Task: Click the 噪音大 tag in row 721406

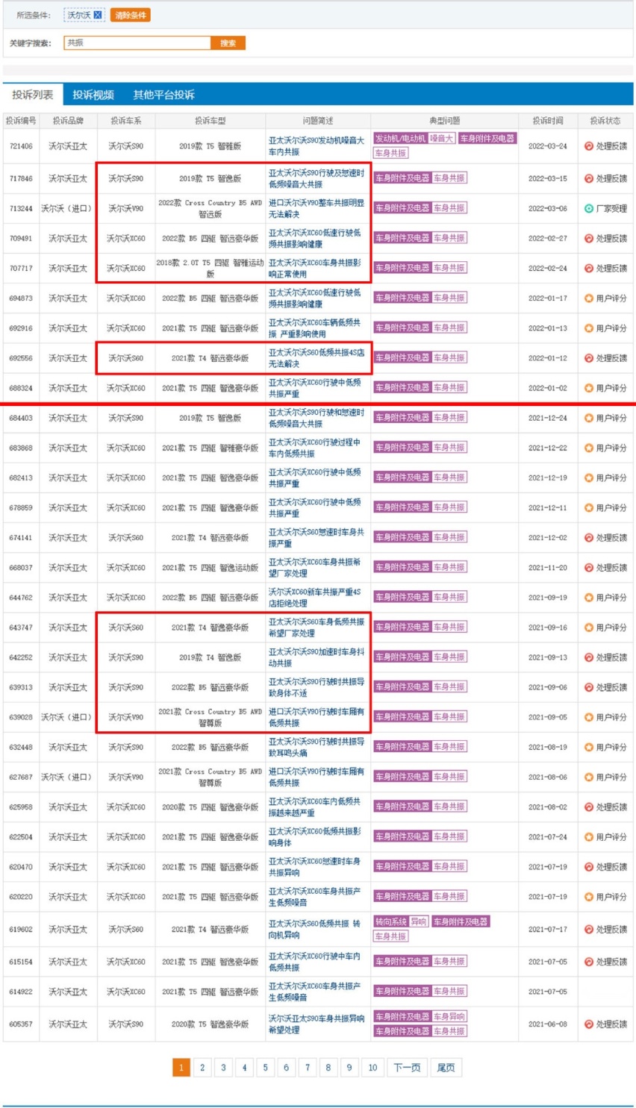Action: coord(441,139)
